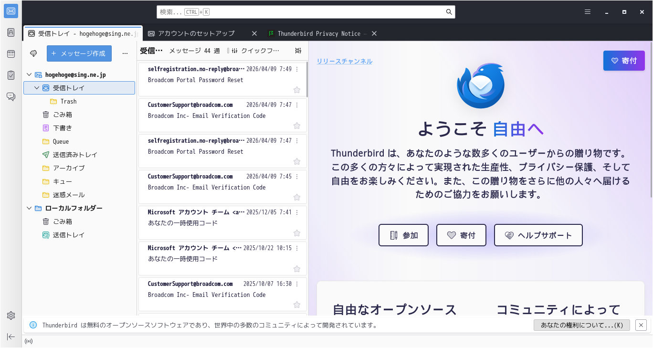Click the magnifier icon in the search box
The image size is (653, 348).
pos(449,12)
